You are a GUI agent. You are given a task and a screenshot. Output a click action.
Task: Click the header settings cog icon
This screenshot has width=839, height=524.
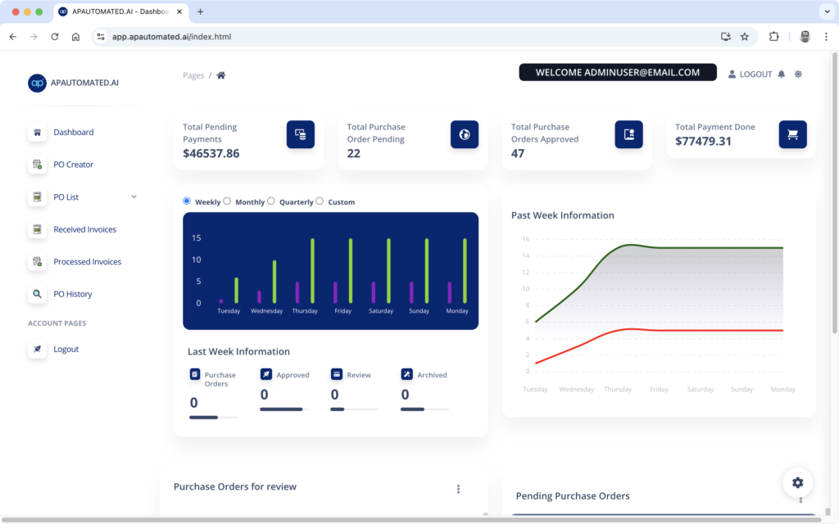[798, 74]
